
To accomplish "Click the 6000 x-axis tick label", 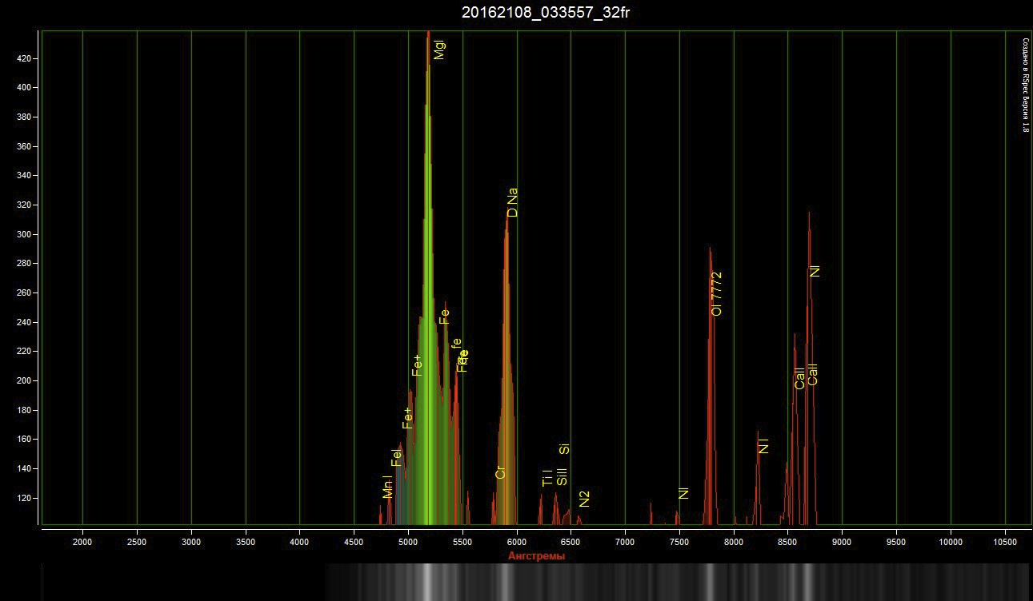I will [x=517, y=542].
